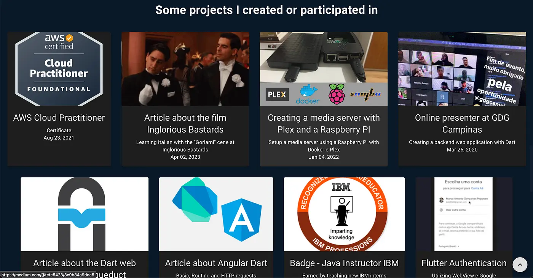The height and width of the screenshot is (278, 533).
Task: Open the AWS Cloud Practitioner card title
Action: click(x=59, y=118)
